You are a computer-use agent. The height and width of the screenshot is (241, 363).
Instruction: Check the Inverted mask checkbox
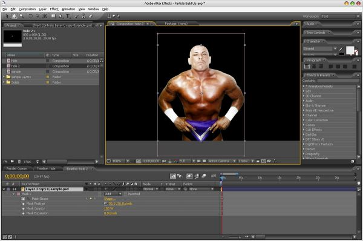pyautogui.click(x=125, y=194)
